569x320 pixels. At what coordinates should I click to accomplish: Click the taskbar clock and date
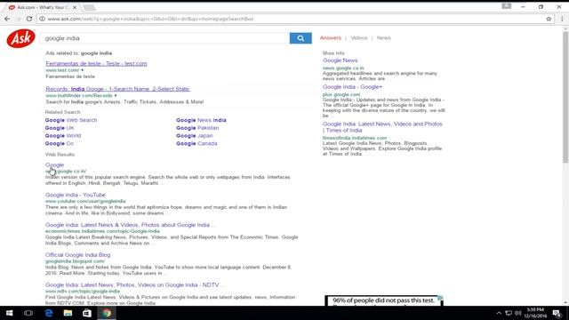[535, 313]
